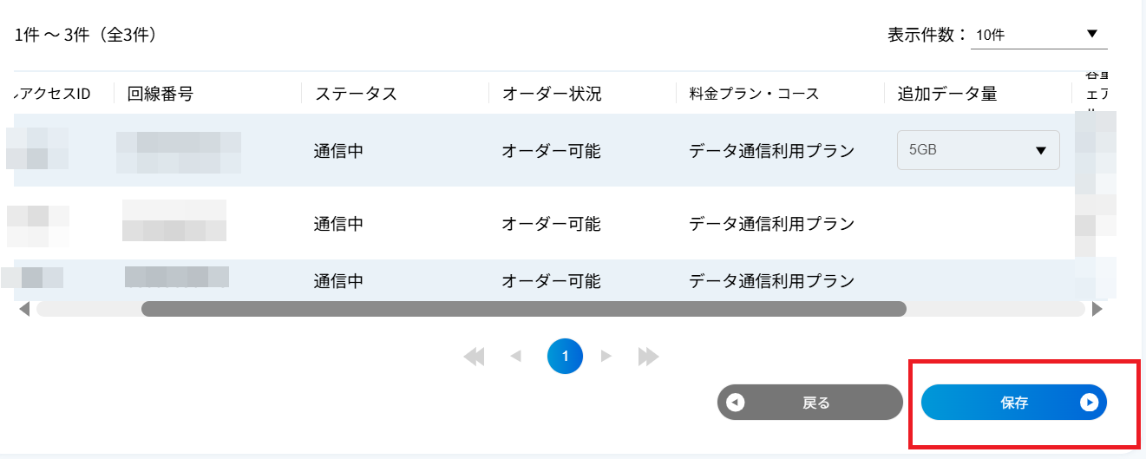Click the 料金プラン・コース column header
1146x459 pixels.
(754, 94)
